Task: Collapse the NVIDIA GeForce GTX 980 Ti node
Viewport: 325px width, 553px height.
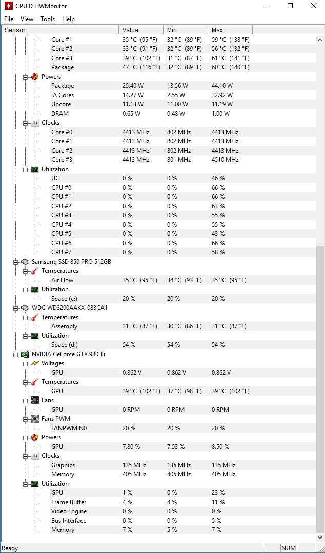Action: (15, 354)
